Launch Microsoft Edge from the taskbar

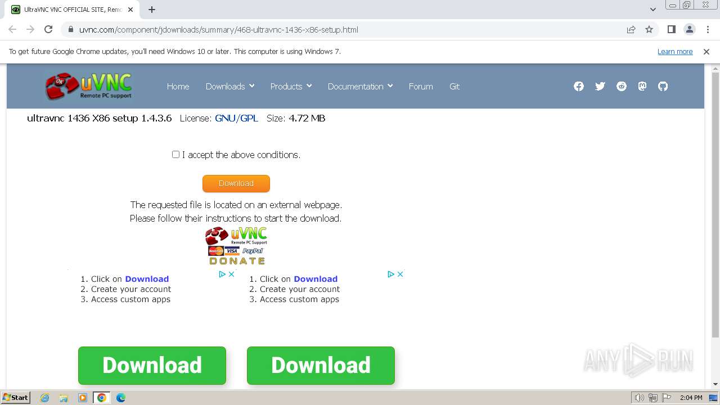pyautogui.click(x=120, y=398)
